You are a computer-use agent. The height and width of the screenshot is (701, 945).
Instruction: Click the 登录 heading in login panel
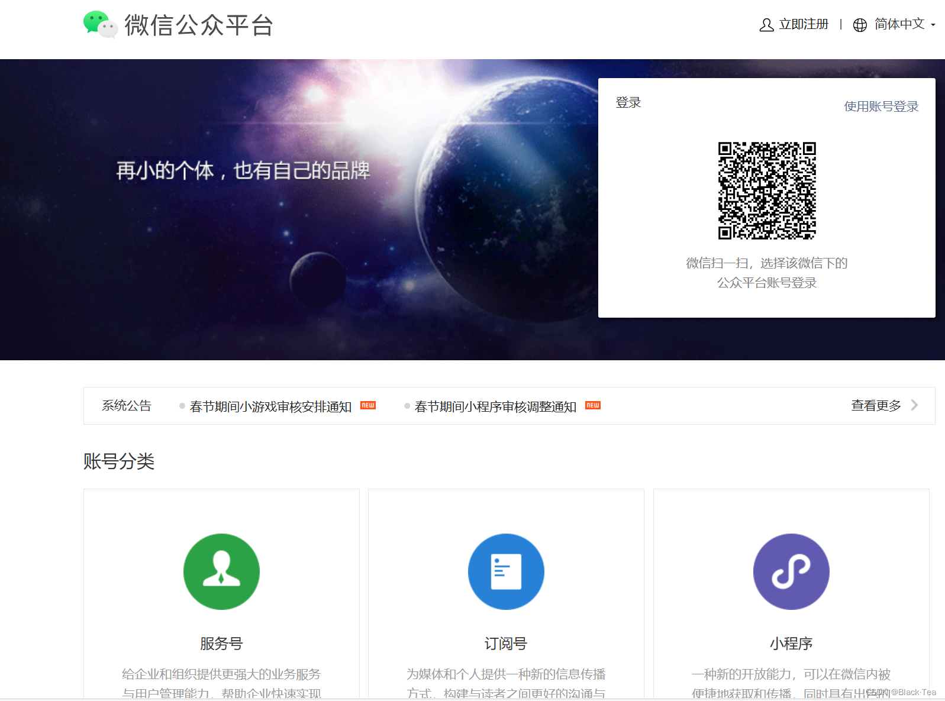coord(628,102)
